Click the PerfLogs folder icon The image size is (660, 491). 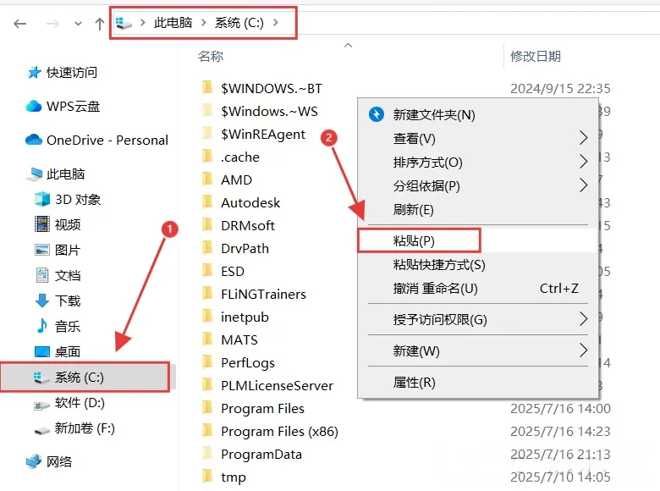[x=207, y=361]
